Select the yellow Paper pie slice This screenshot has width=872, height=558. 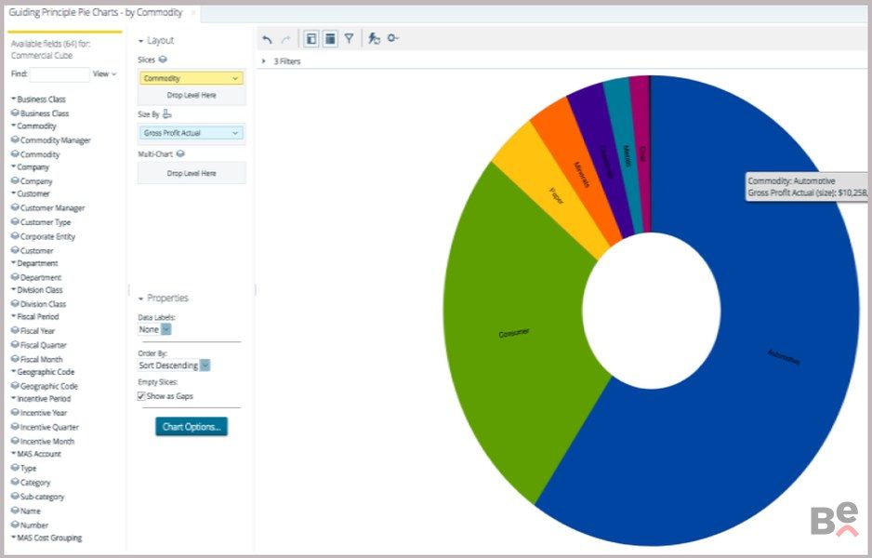tap(550, 192)
